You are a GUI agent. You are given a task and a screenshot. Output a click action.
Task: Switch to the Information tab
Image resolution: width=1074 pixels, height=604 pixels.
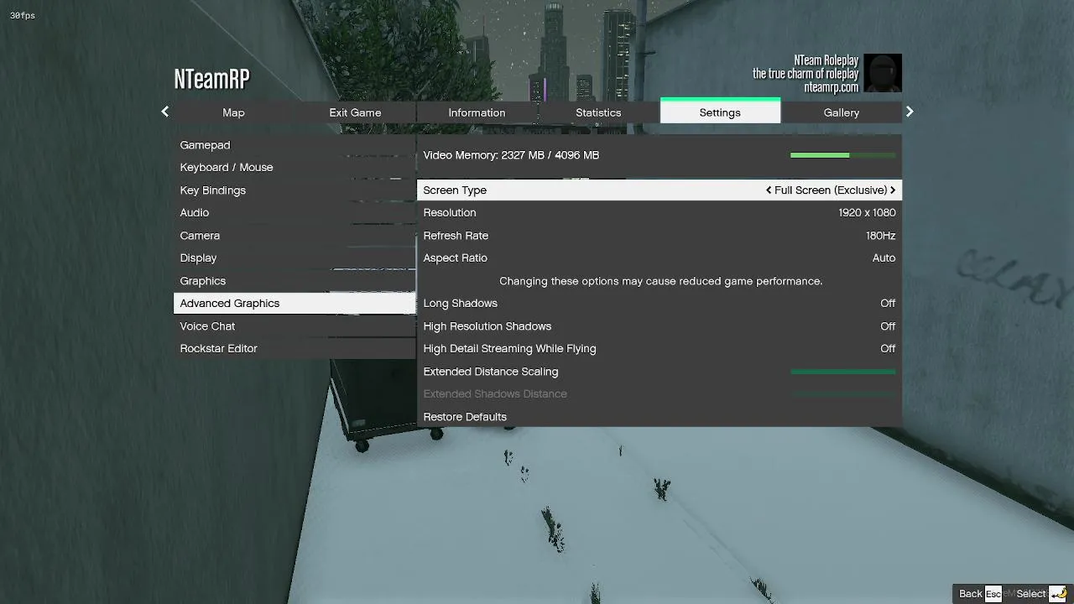click(477, 112)
